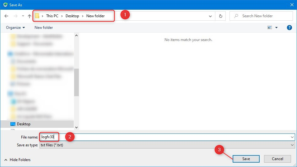Collapse the pane with Hide Folders

click(x=18, y=160)
